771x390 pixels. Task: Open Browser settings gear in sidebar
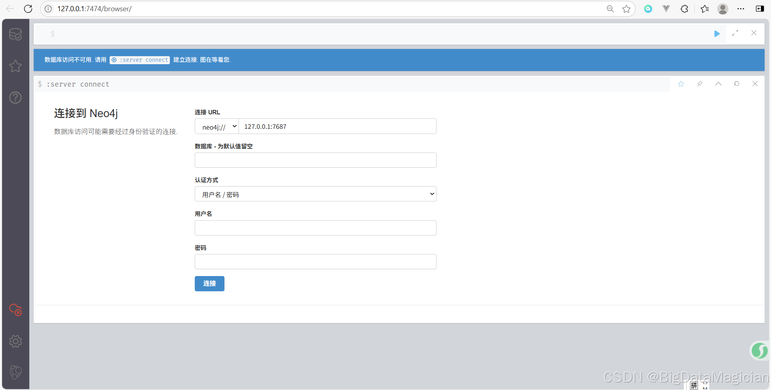pos(15,341)
